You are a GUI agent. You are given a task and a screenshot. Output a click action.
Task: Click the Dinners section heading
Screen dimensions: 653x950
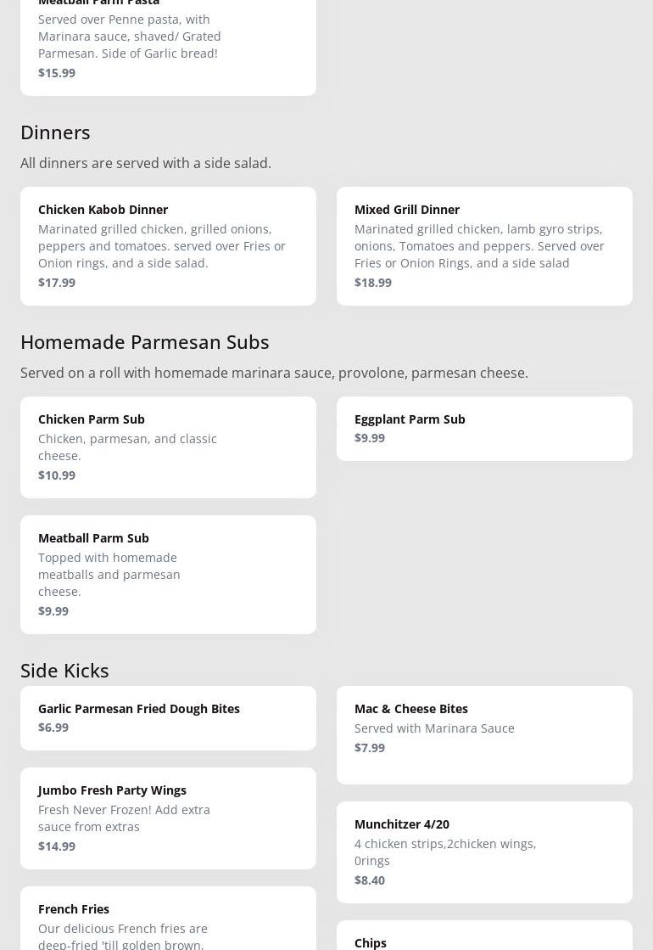(55, 132)
